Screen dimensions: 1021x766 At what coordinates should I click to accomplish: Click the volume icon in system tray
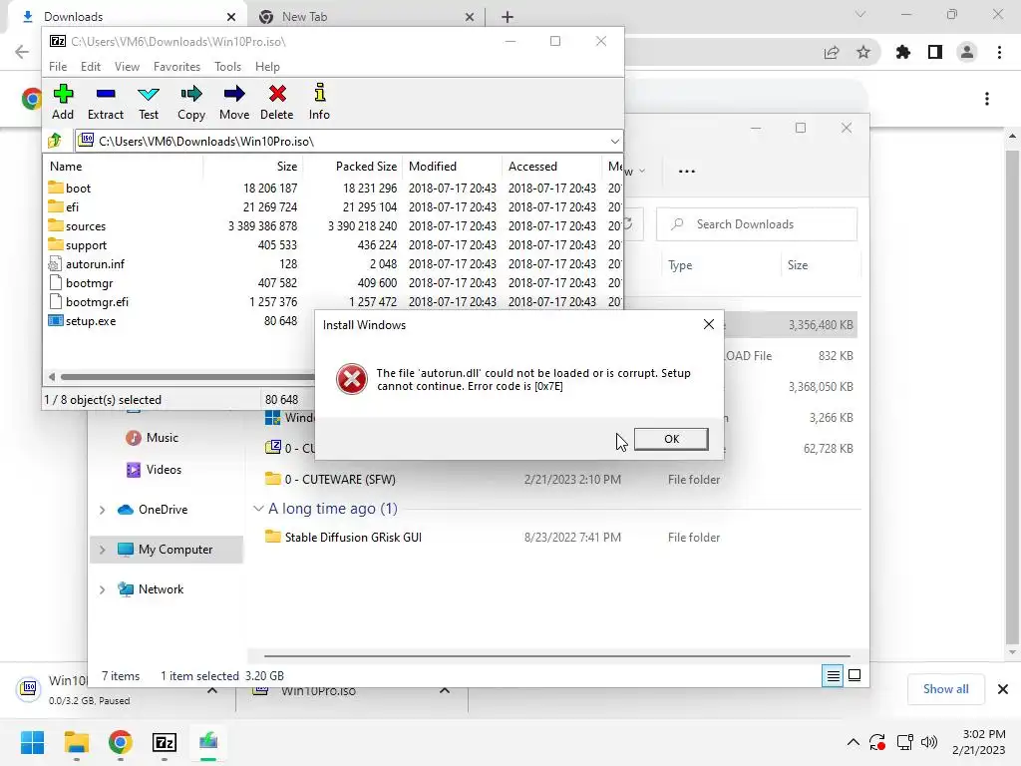(929, 742)
